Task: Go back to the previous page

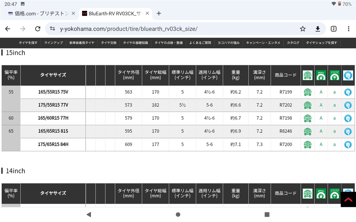Action: 8,29
